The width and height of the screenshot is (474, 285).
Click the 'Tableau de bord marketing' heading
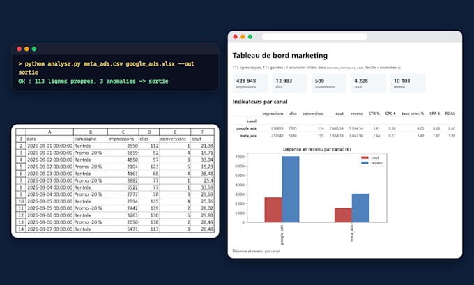[x=280, y=55]
